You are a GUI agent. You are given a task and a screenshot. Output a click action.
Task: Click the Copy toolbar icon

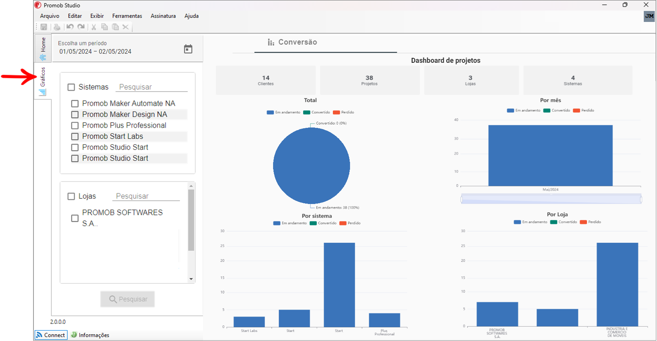click(x=104, y=27)
